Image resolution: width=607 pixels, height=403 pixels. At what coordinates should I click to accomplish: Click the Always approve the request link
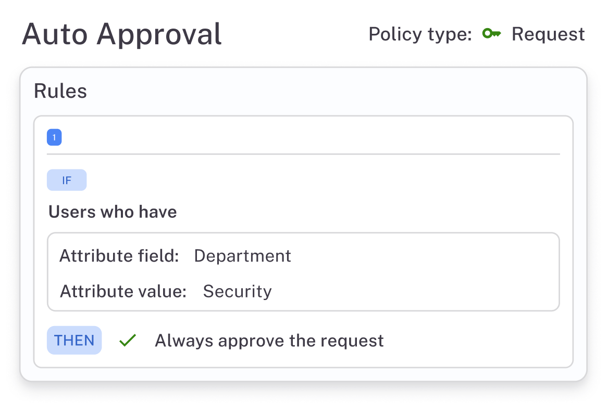[x=268, y=340]
